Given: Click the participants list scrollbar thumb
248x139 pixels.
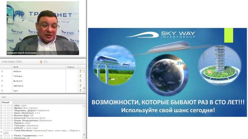Looking at the screenshot, I should coord(84,88).
